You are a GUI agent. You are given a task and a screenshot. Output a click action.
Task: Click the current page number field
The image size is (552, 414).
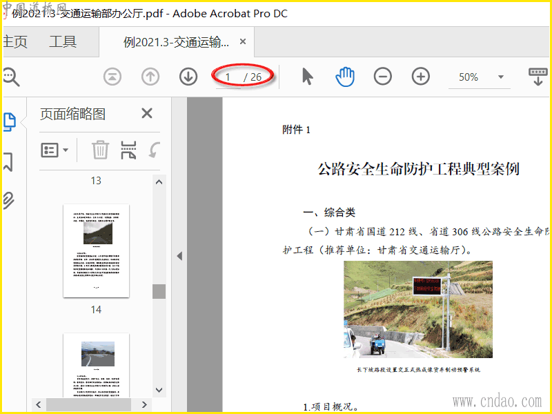pyautogui.click(x=228, y=77)
